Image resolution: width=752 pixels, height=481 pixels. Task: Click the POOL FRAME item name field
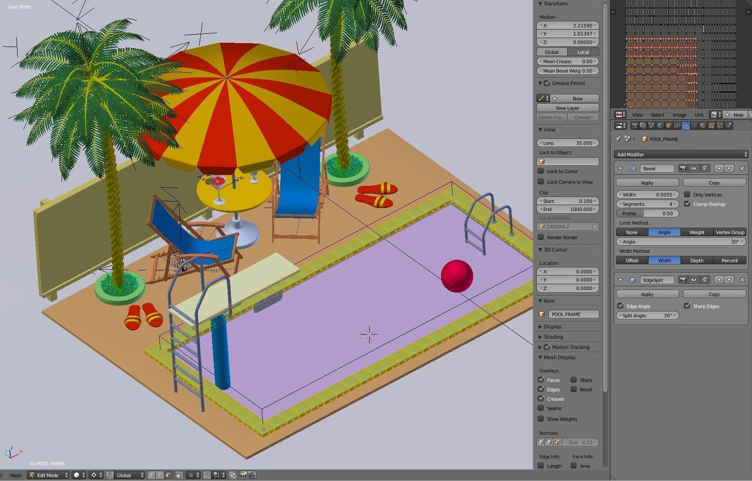click(x=573, y=314)
